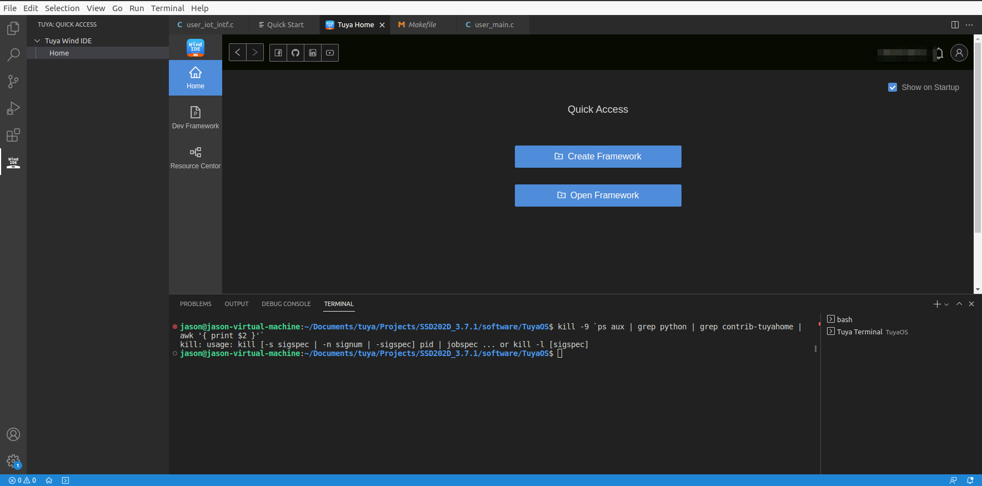Select the bash terminal instance
Viewport: 982px width, 486px height.
pos(900,319)
